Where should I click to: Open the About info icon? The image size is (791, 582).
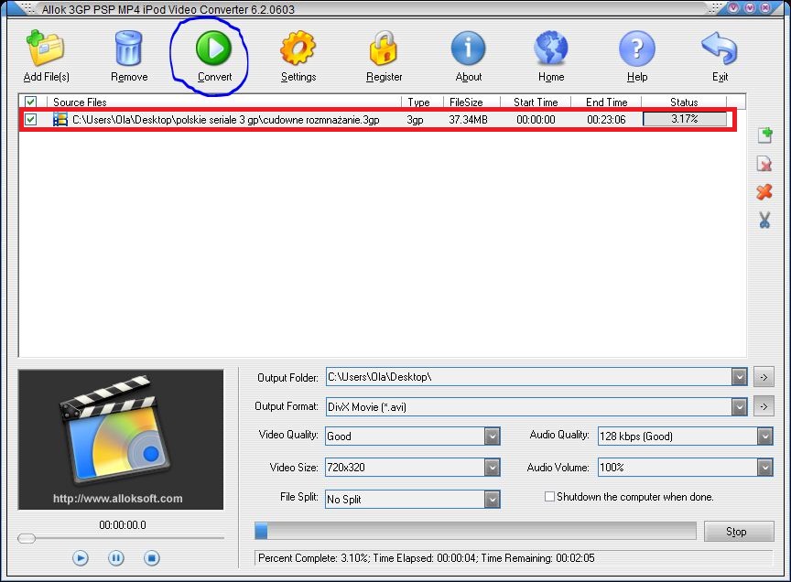pyautogui.click(x=468, y=48)
